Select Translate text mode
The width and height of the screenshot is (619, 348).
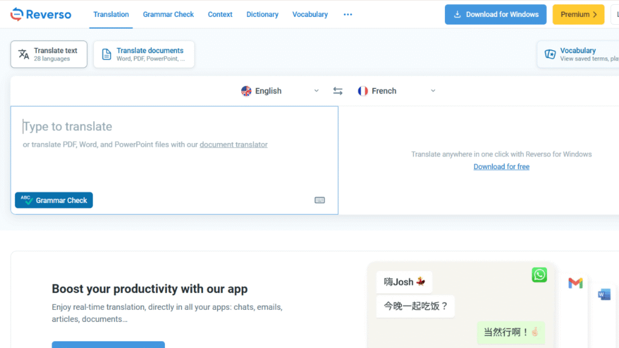point(49,54)
